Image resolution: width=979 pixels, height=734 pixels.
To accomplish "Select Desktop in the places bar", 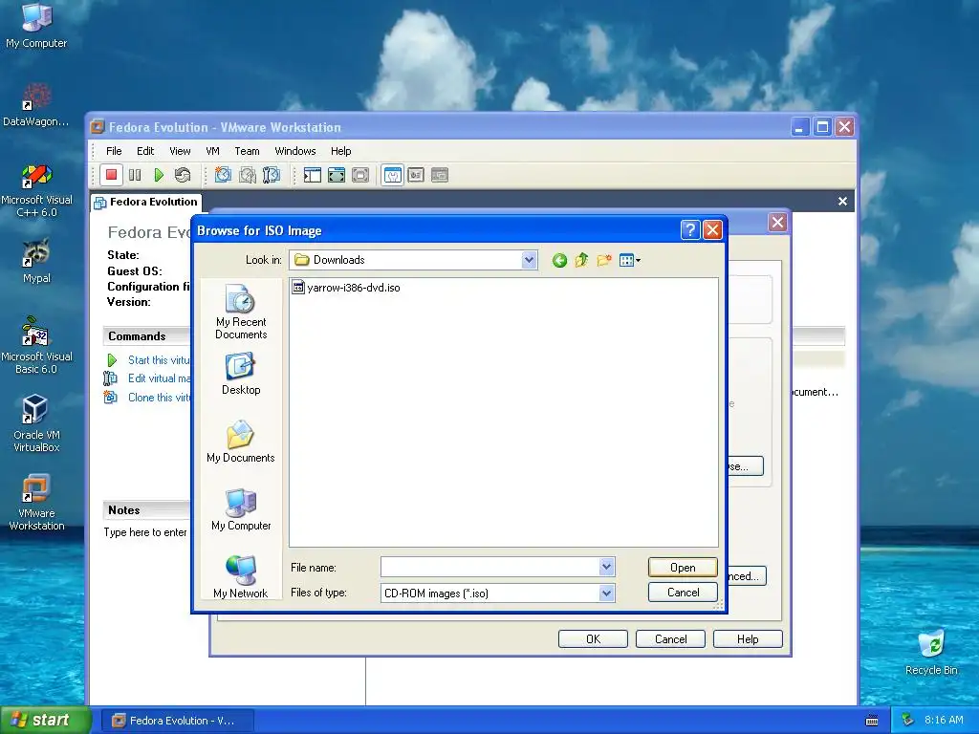I will point(241,374).
